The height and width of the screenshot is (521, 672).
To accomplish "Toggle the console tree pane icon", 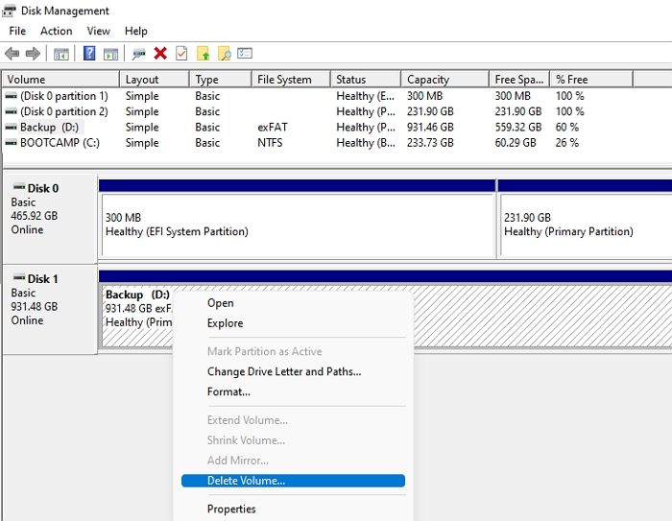I will point(61,54).
